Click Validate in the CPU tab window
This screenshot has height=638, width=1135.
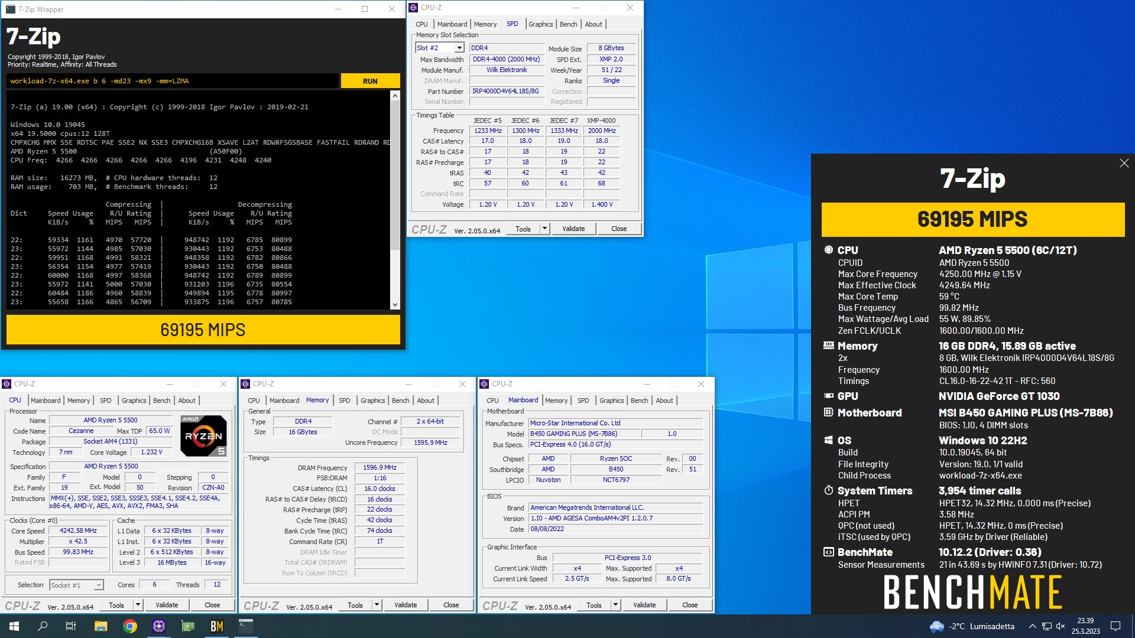click(167, 605)
